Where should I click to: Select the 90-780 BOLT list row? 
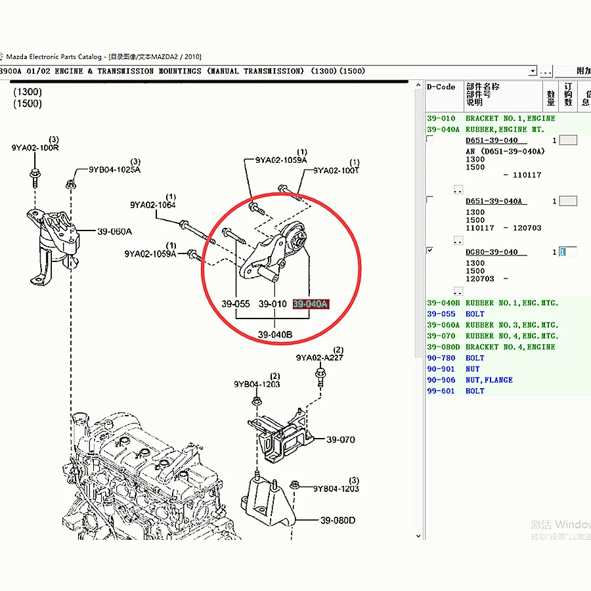[508, 358]
